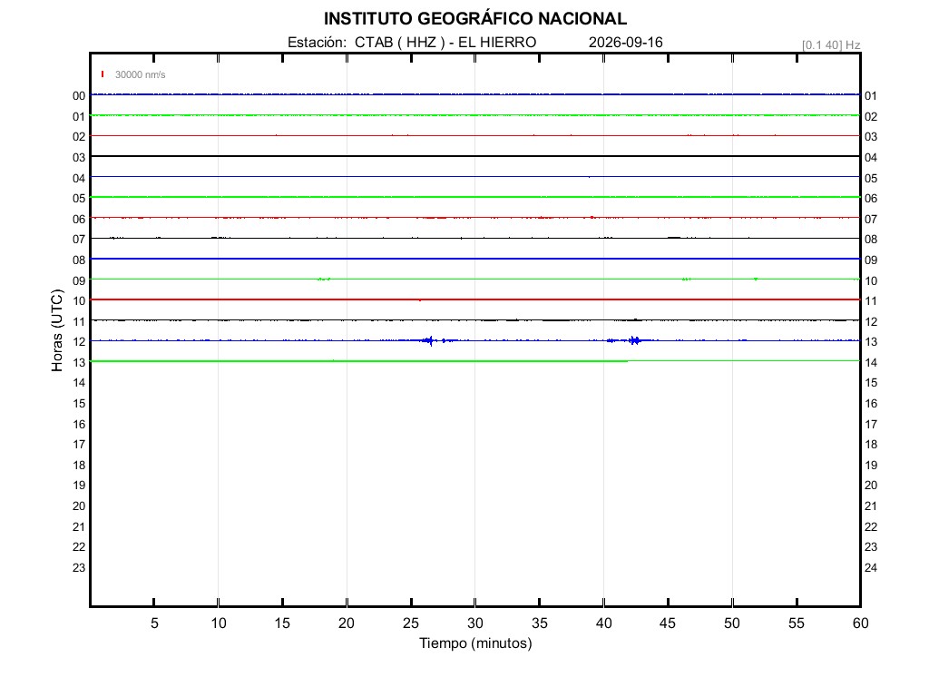Click the red dot on the hour 10 trace
This screenshot has width=929, height=697.
tap(420, 300)
